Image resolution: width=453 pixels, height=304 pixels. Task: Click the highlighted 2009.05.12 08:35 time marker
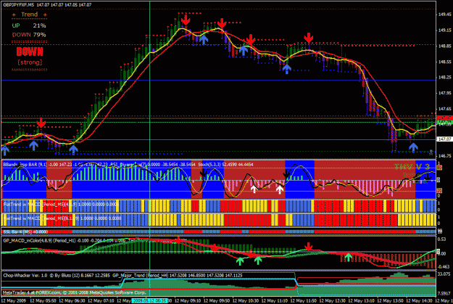[149, 301]
